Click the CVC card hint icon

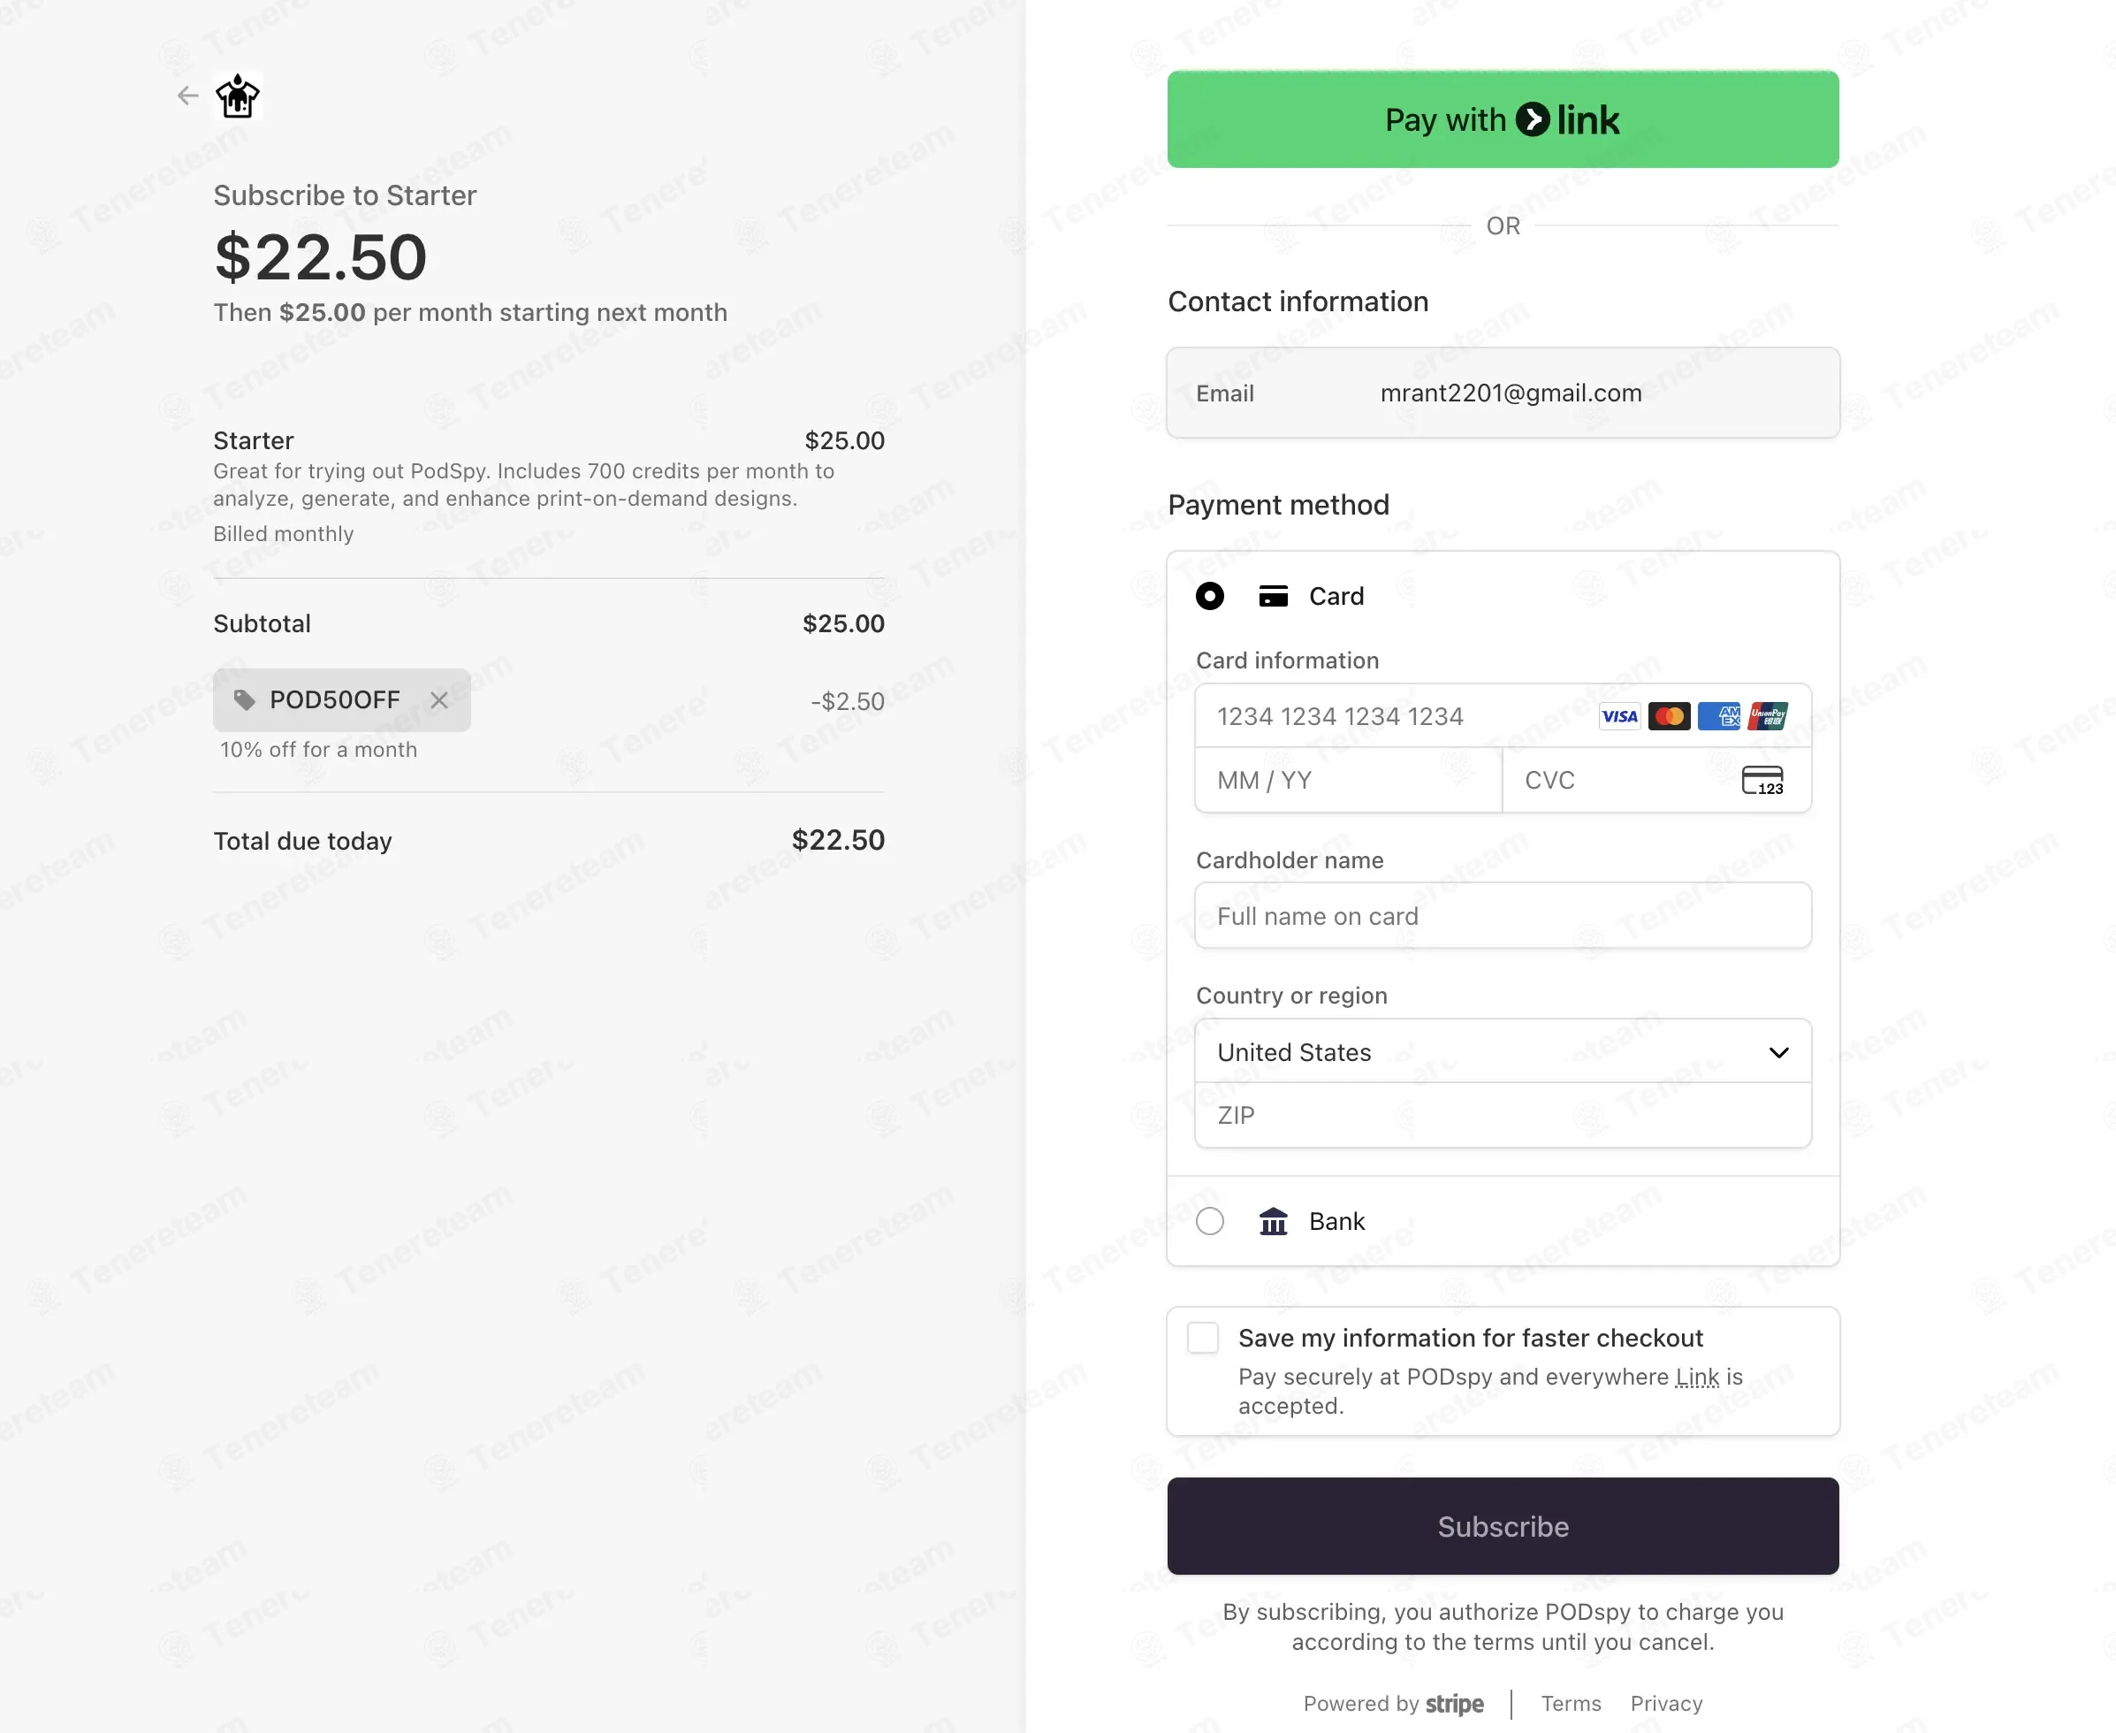pyautogui.click(x=1762, y=781)
